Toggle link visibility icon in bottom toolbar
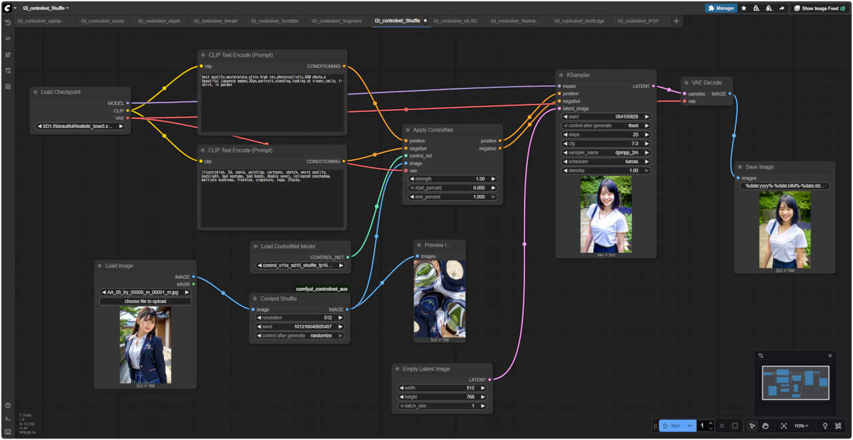The height and width of the screenshot is (440, 853). click(x=838, y=426)
